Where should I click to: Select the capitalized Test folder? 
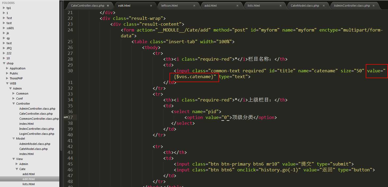pyautogui.click(x=9, y=18)
